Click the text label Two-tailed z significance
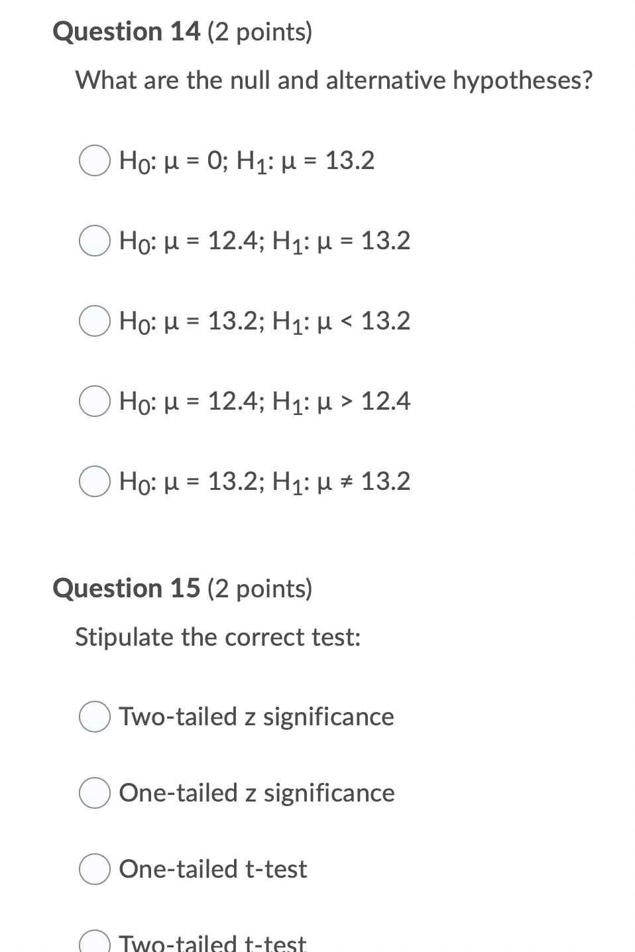Screen dimensions: 635x952 256,716
